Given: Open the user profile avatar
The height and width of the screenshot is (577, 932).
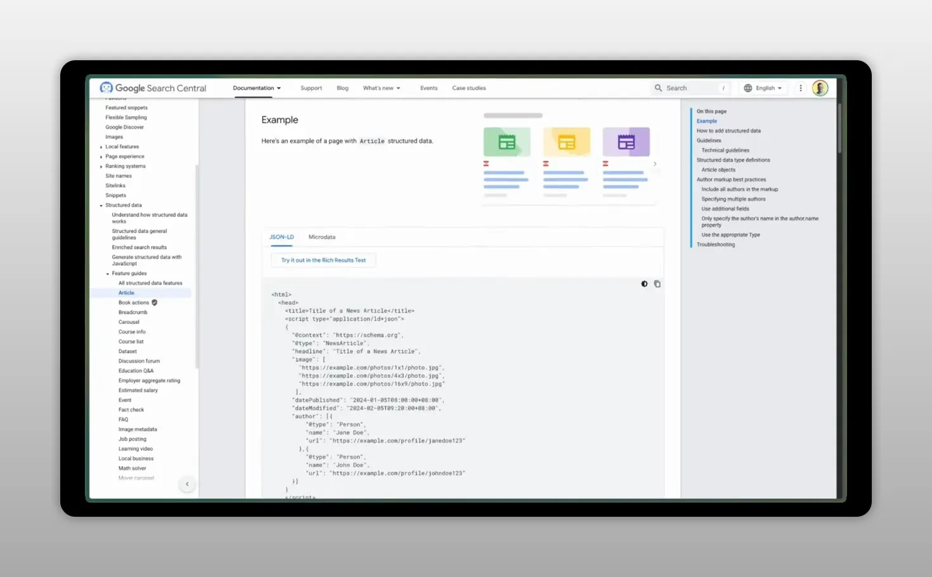Looking at the screenshot, I should point(820,88).
